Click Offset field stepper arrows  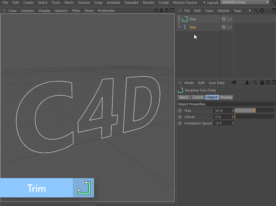(233, 117)
